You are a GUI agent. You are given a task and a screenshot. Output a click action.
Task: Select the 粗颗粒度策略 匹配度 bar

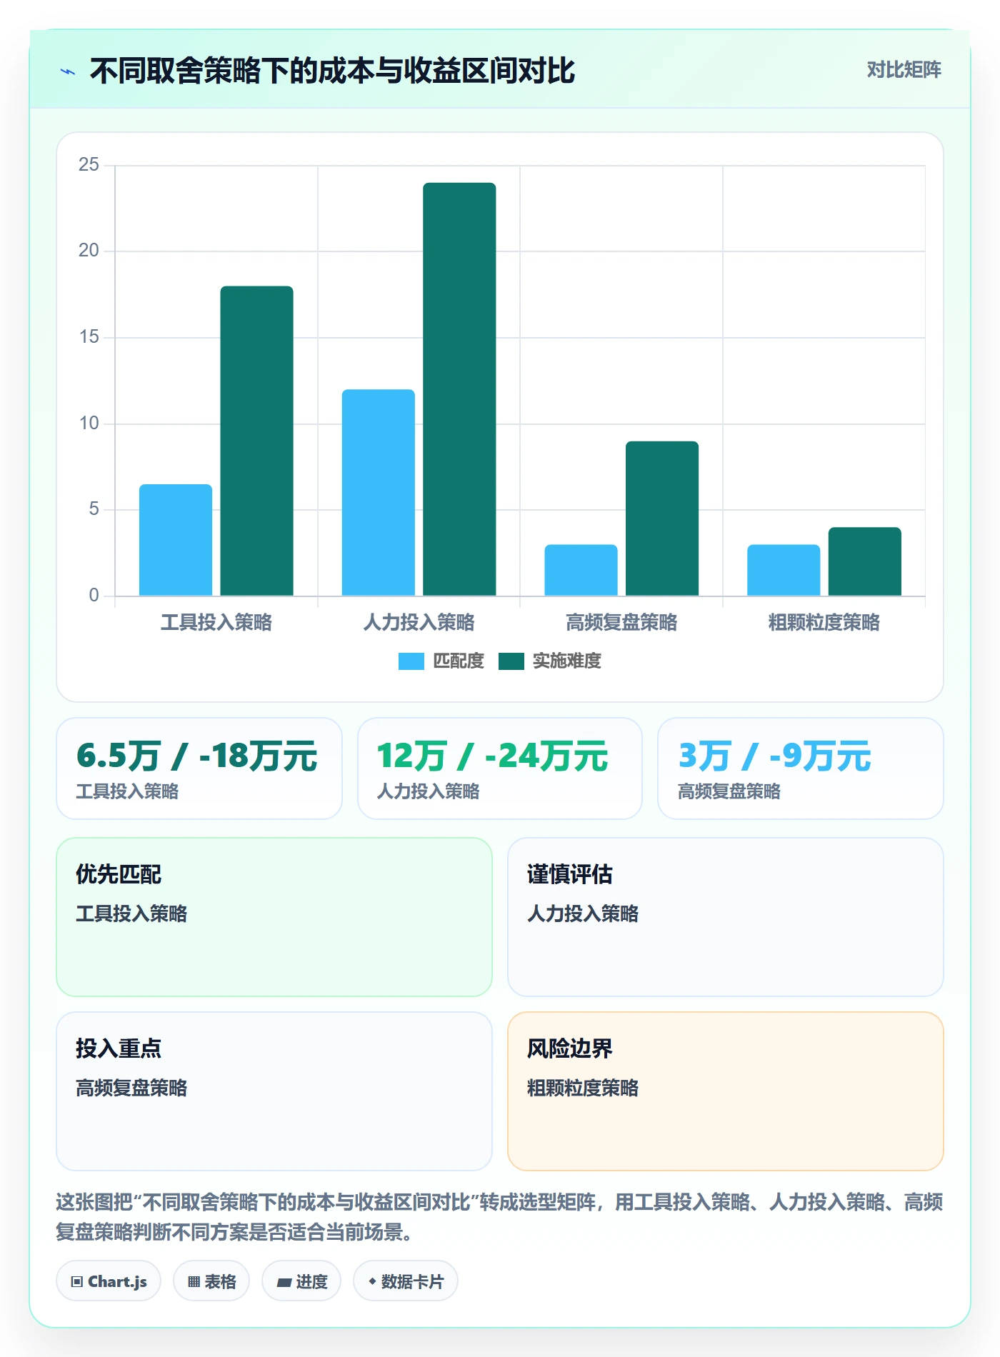784,570
